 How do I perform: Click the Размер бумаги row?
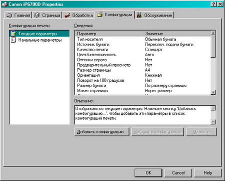(143, 85)
